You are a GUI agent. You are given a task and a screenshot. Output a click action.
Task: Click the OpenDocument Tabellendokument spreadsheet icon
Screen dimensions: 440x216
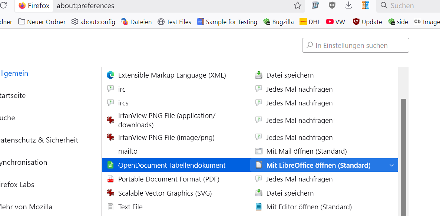110,165
